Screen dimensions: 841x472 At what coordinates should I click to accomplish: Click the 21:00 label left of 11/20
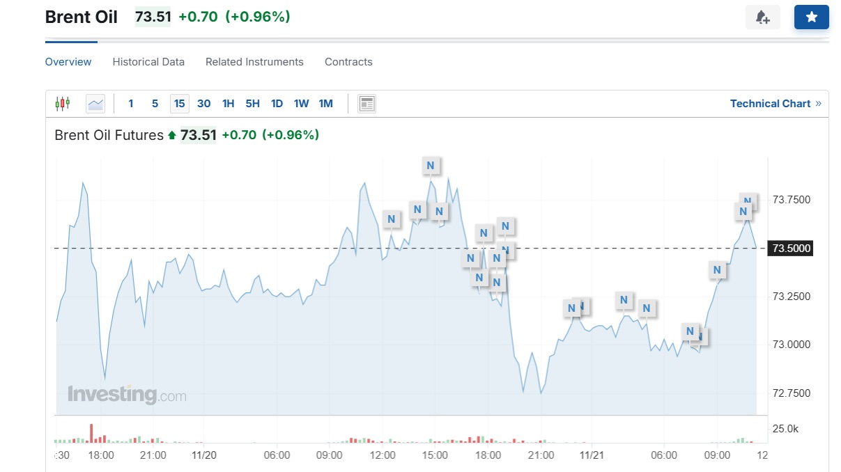click(x=153, y=455)
